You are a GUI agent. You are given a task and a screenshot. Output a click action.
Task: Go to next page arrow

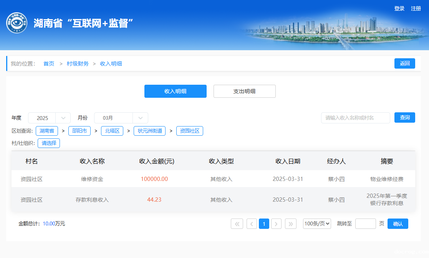(x=276, y=224)
